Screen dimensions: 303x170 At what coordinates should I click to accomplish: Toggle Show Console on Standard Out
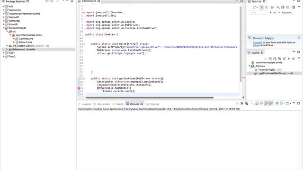pos(266,103)
